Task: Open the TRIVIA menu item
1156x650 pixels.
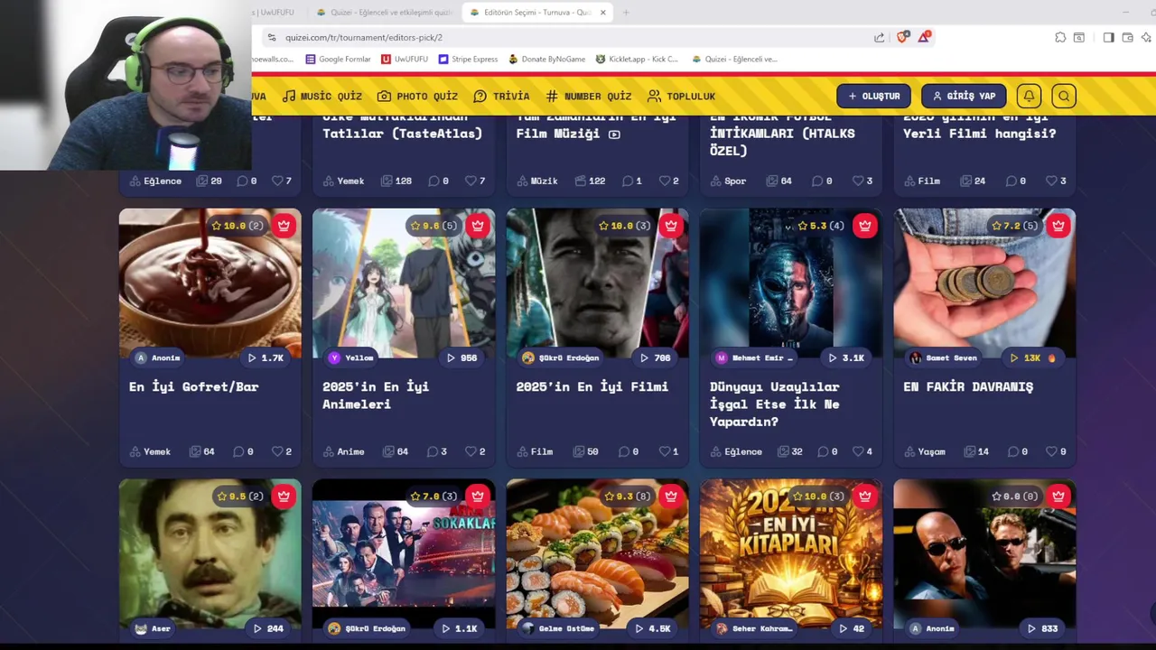Action: point(501,96)
